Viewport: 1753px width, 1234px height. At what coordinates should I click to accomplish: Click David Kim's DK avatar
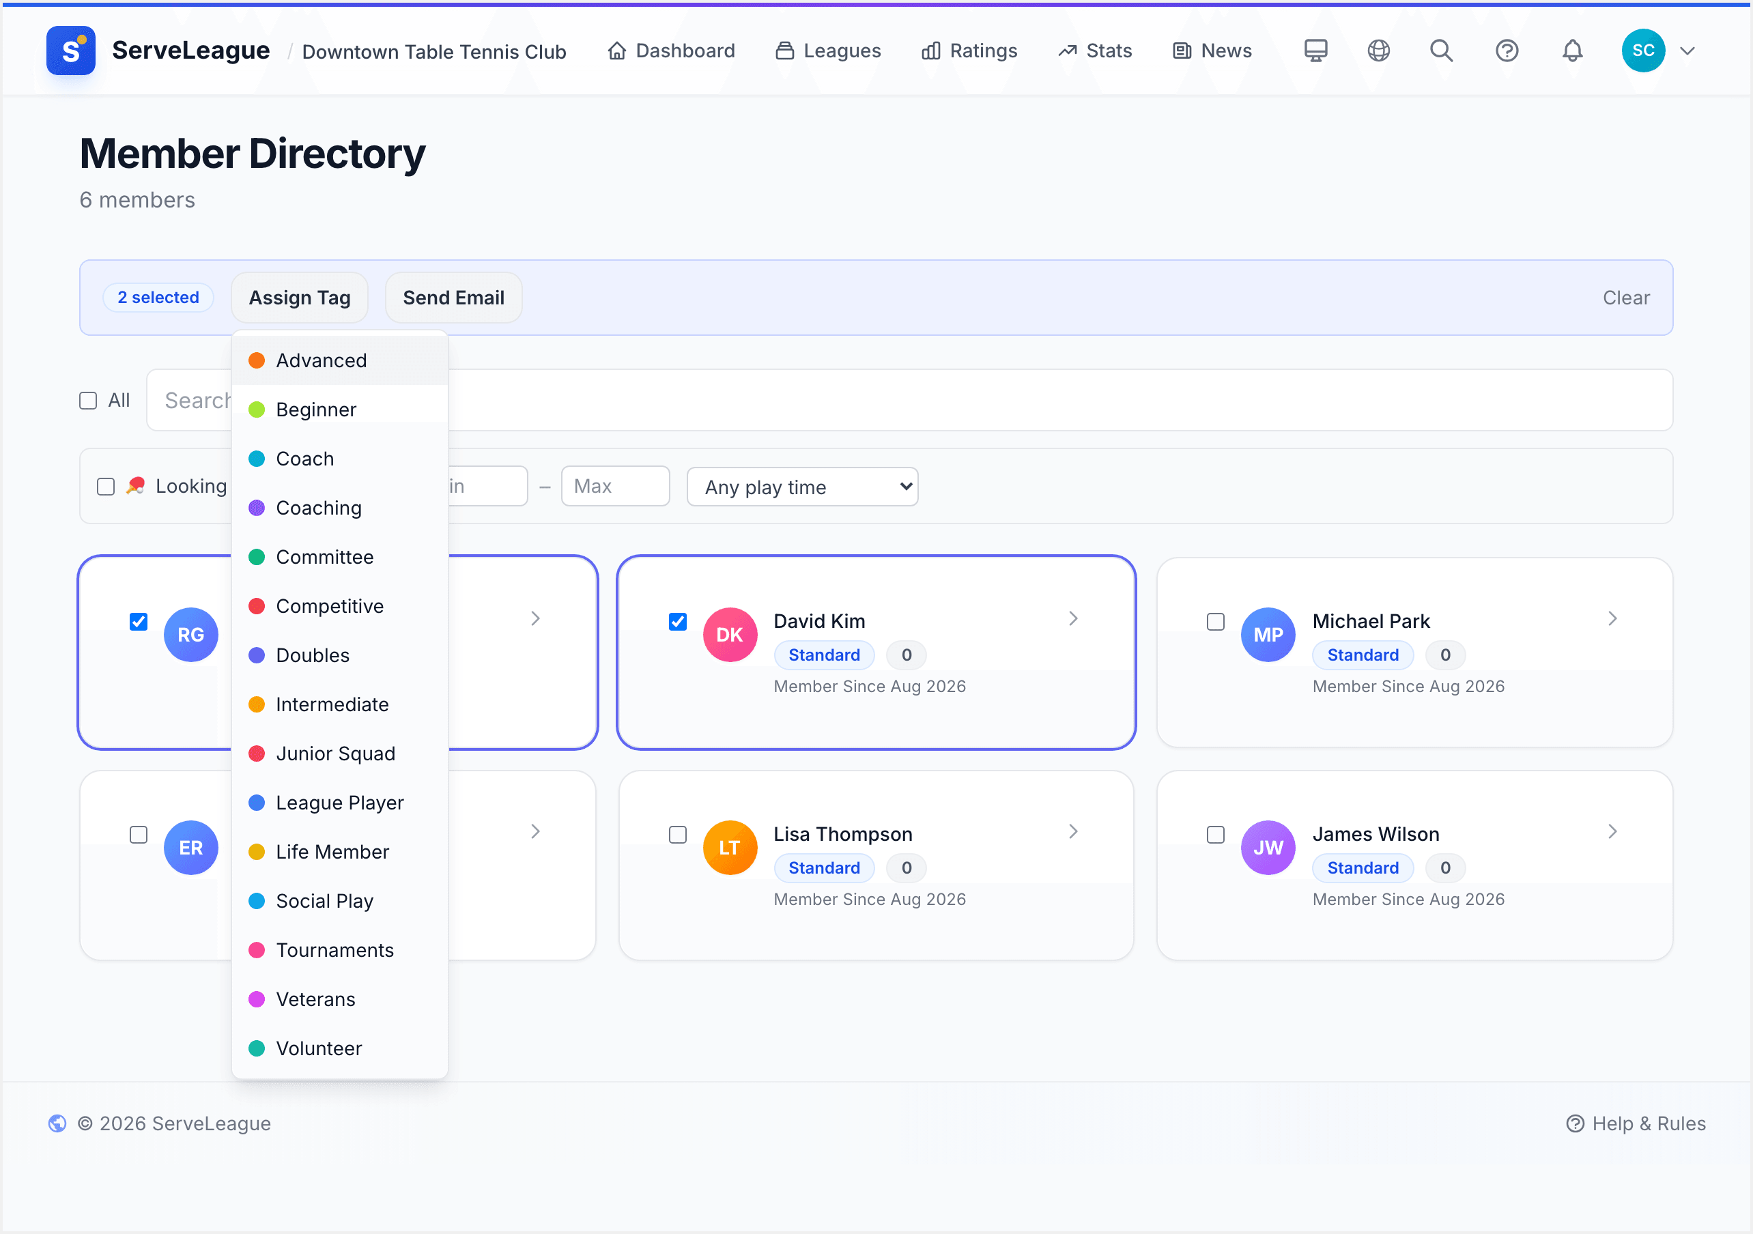point(730,635)
